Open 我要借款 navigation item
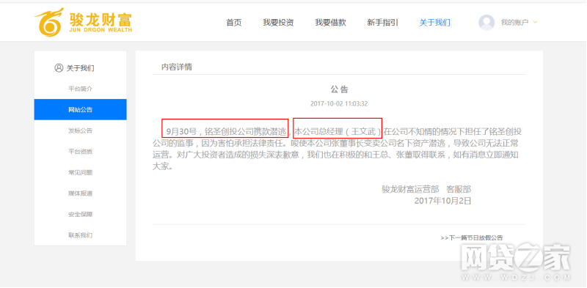Viewport: 587px width, 288px height. tap(331, 23)
